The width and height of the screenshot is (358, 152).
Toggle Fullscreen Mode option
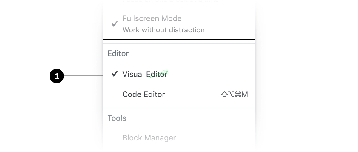click(179, 24)
